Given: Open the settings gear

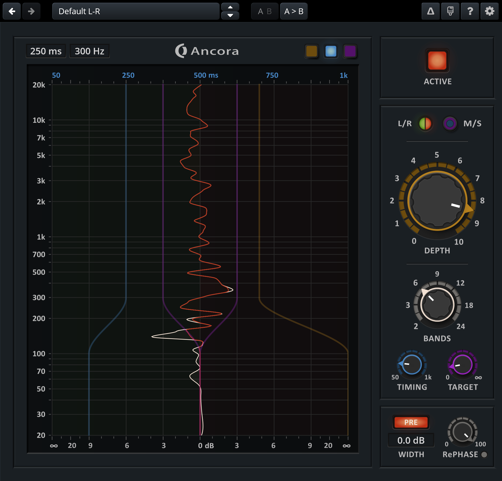Looking at the screenshot, I should (489, 11).
